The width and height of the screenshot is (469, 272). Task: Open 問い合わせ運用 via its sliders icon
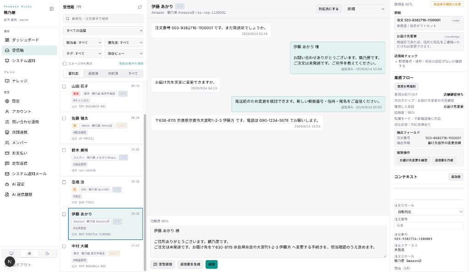coord(7,122)
